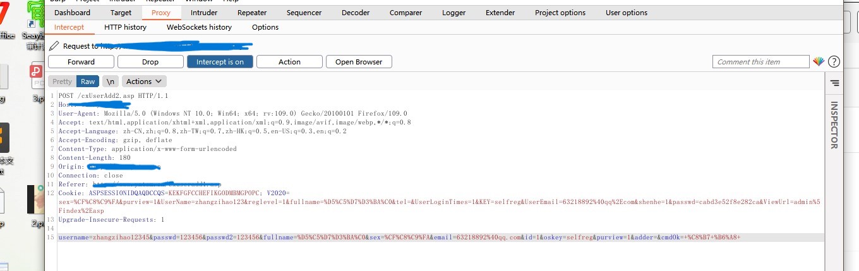Click the Referer header line

[139, 184]
